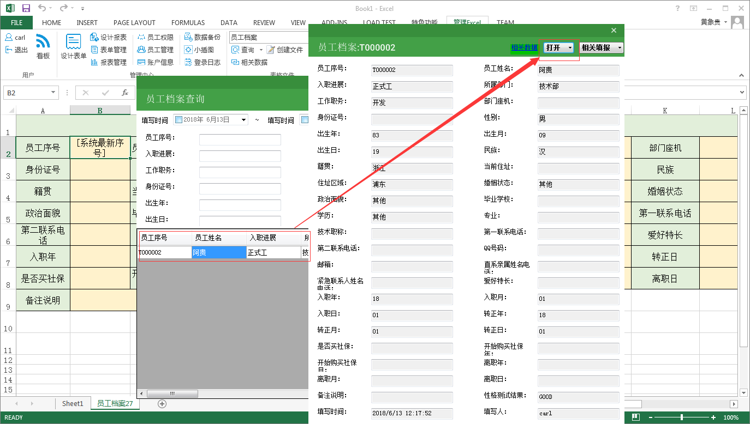Switch to the INSERT ribbon tab

(x=87, y=22)
